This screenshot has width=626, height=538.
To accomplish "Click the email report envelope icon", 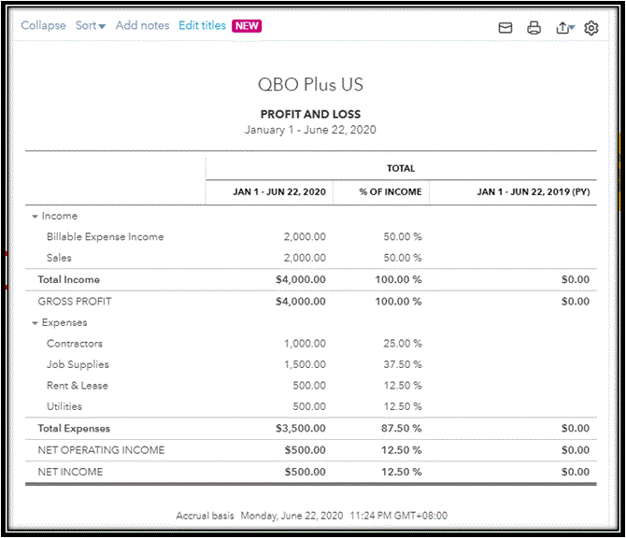I will [505, 28].
